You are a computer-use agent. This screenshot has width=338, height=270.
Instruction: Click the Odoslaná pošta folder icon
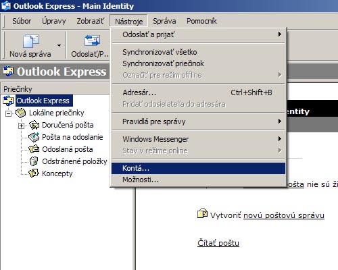coord(34,149)
